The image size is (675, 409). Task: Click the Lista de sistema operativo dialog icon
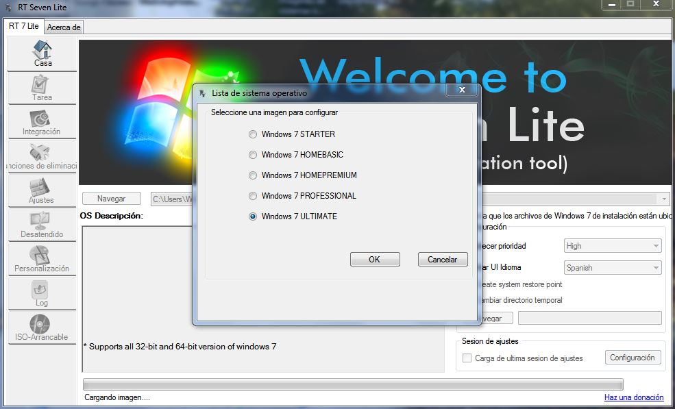click(x=203, y=93)
